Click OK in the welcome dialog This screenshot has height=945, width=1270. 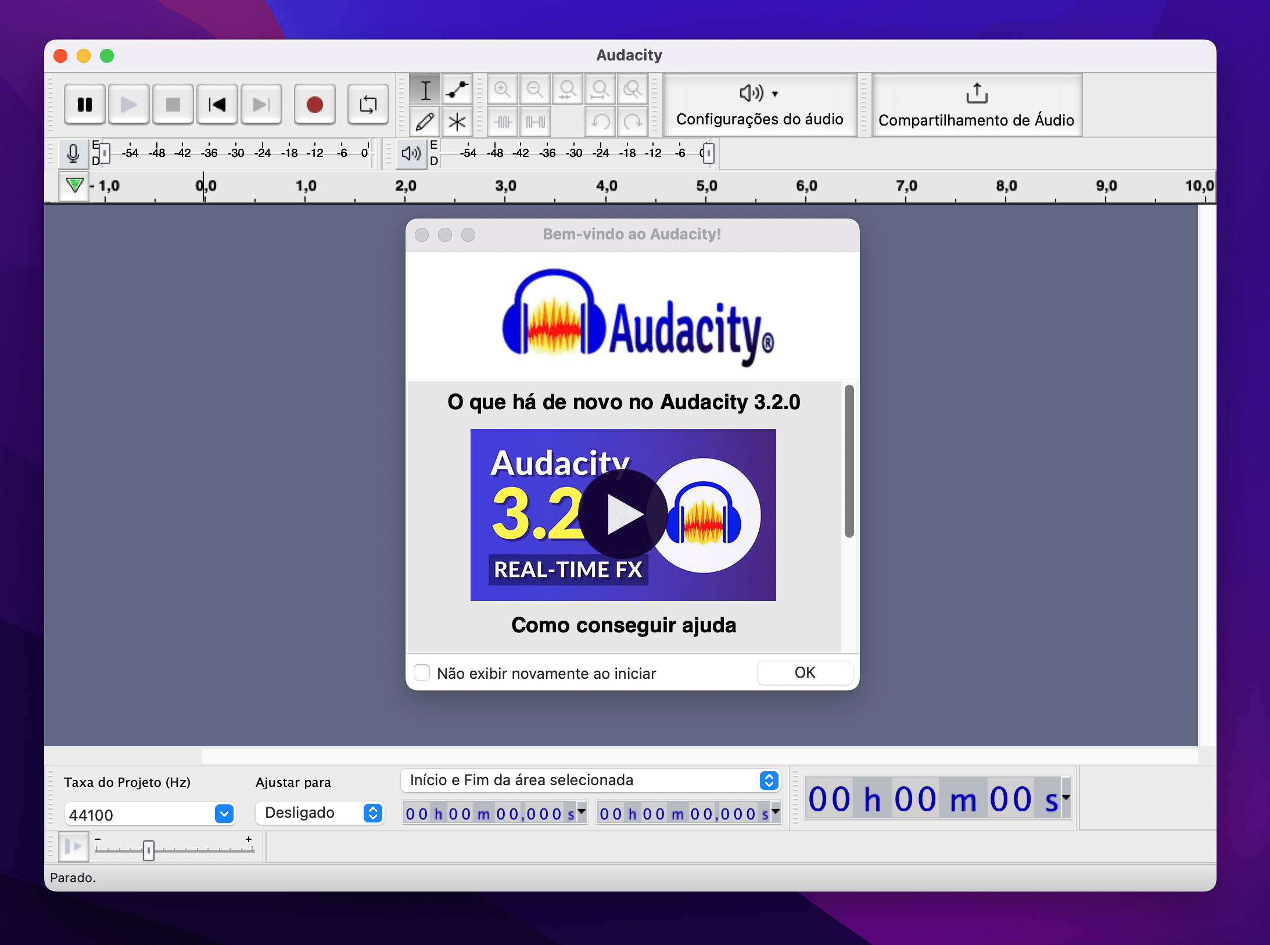(x=805, y=672)
